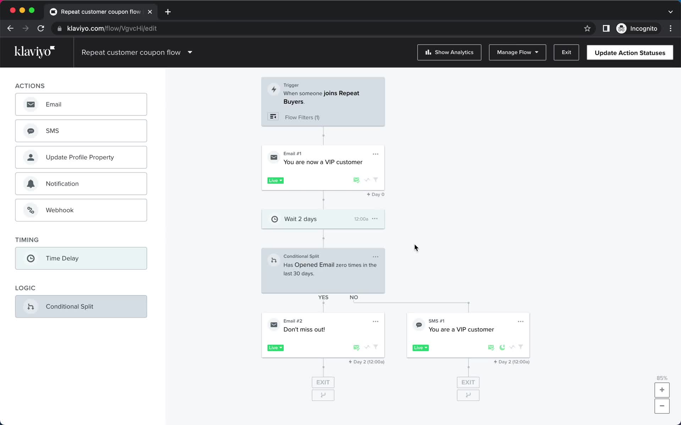The width and height of the screenshot is (681, 425).
Task: Click the envelope icon on Email #1 card
Action: (x=274, y=158)
